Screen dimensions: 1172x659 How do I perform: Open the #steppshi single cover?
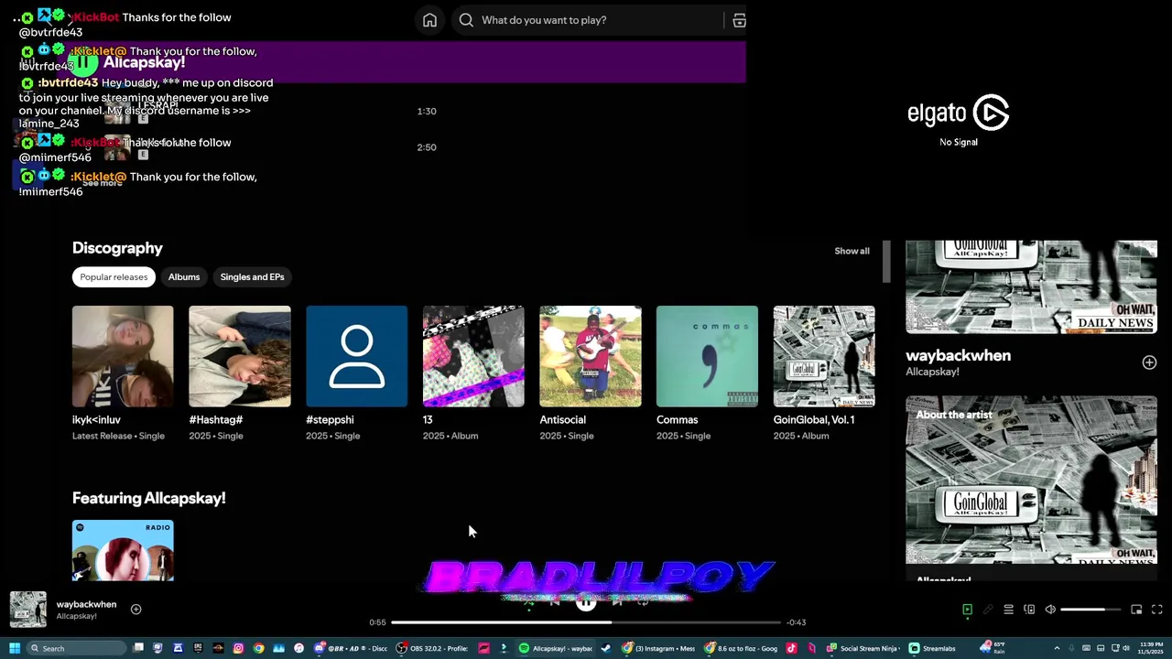(356, 356)
